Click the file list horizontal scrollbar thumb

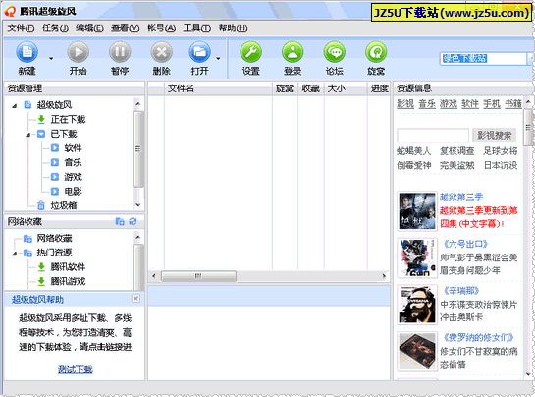pyautogui.click(x=198, y=276)
